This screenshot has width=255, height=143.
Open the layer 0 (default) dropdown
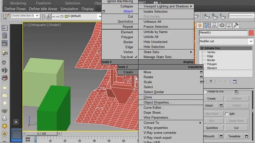coord(100,16)
